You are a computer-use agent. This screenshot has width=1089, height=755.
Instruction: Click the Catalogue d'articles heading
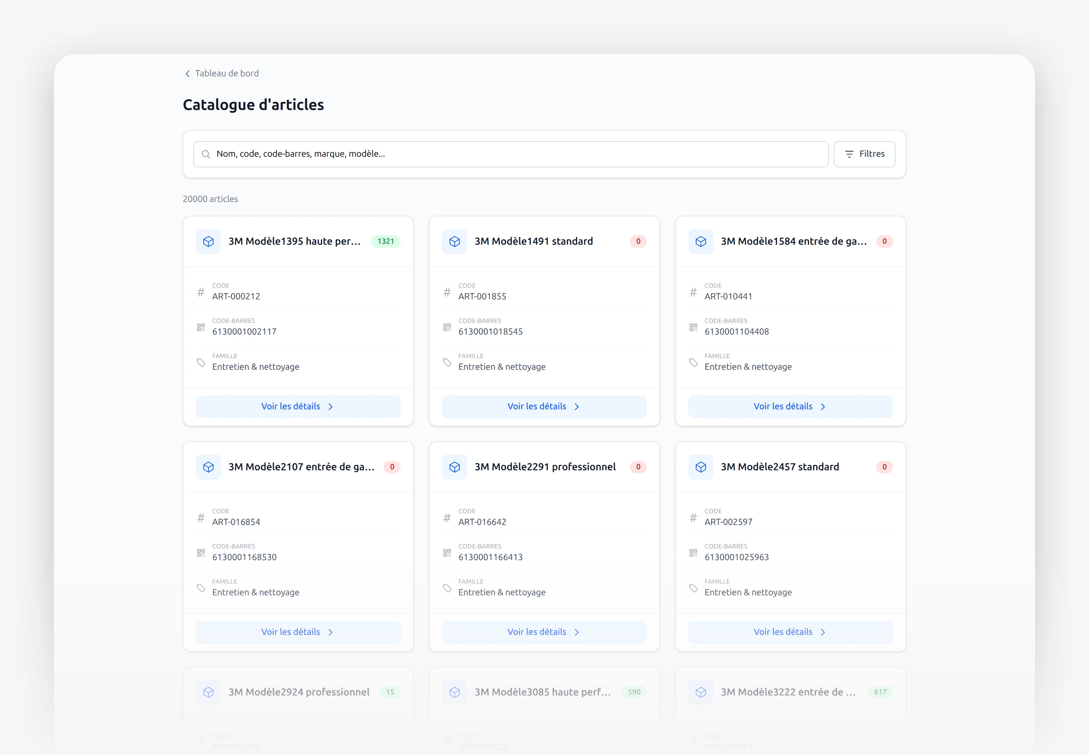click(x=253, y=105)
